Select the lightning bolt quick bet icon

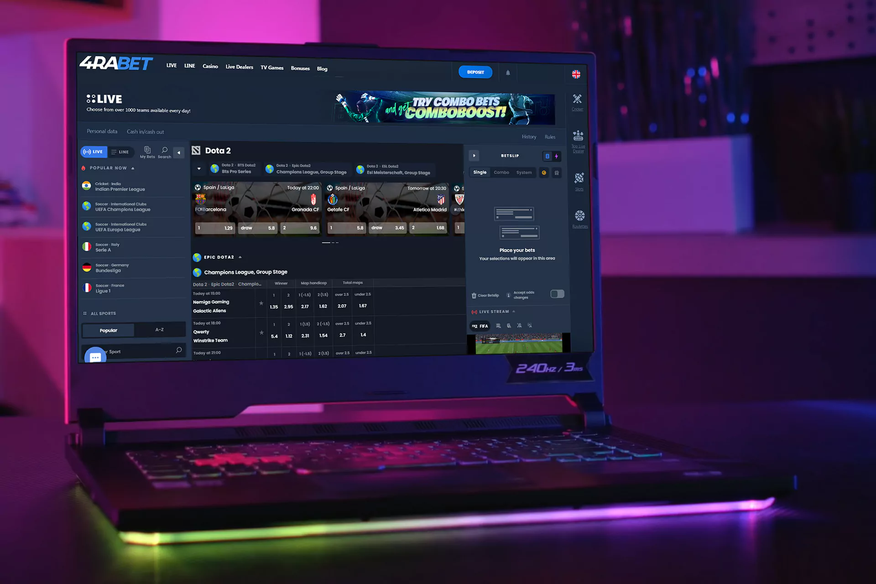coord(557,156)
